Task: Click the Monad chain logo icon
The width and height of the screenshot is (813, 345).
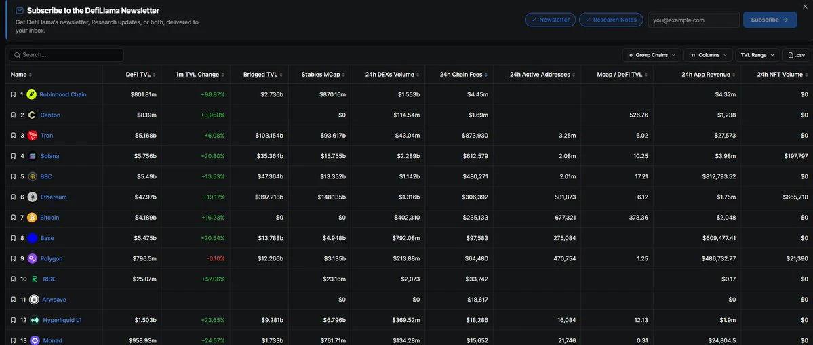Action: point(35,340)
